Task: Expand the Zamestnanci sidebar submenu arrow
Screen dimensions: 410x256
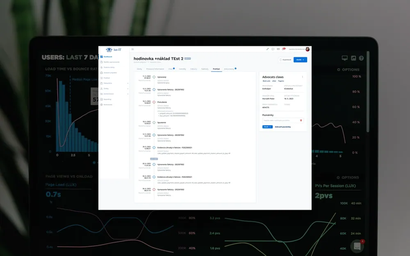Action: point(128,94)
